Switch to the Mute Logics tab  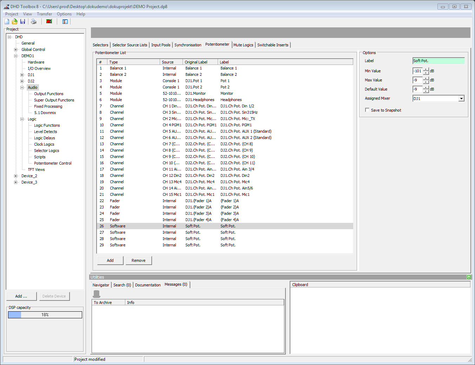pos(243,45)
